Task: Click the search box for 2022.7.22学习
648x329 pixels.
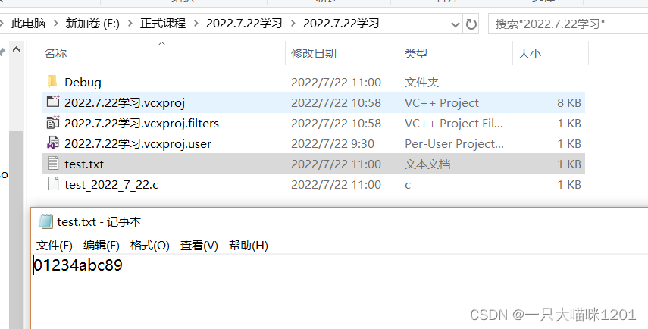Action: 568,24
